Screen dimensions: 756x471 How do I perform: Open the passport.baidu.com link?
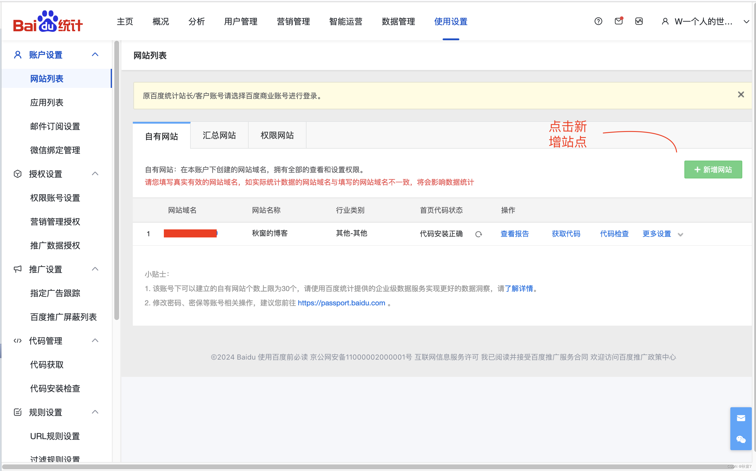(341, 303)
